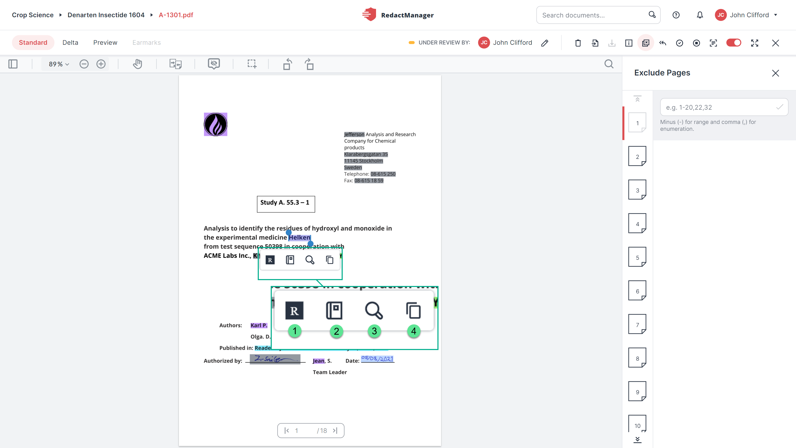
Task: Approve document with the checkmark circle icon
Action: pyautogui.click(x=679, y=43)
